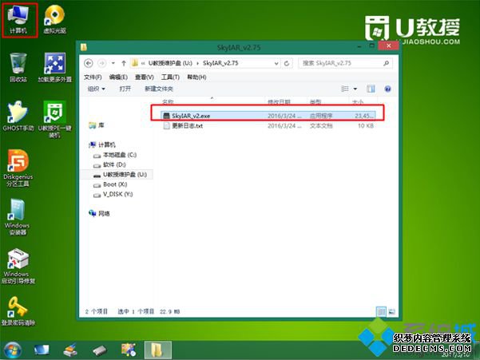Select U教授维护盘 (U:) in navigation pane
Image resolution: width=480 pixels, height=360 pixels.
(x=121, y=175)
